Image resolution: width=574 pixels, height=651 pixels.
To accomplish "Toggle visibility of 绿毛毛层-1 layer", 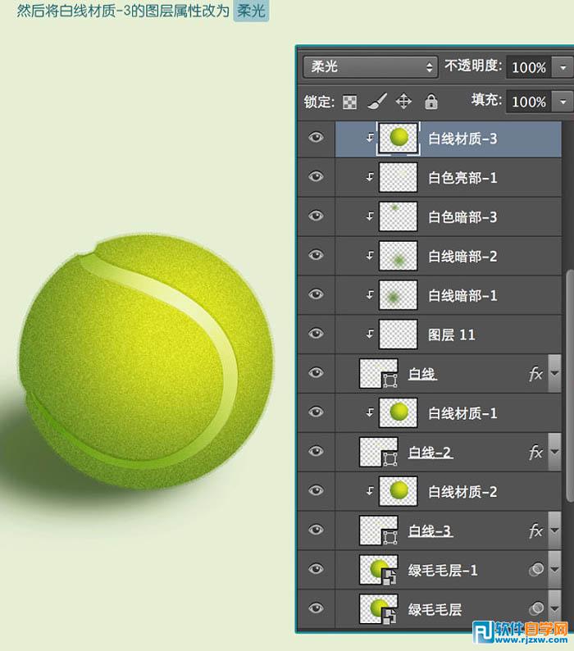I will click(x=316, y=569).
